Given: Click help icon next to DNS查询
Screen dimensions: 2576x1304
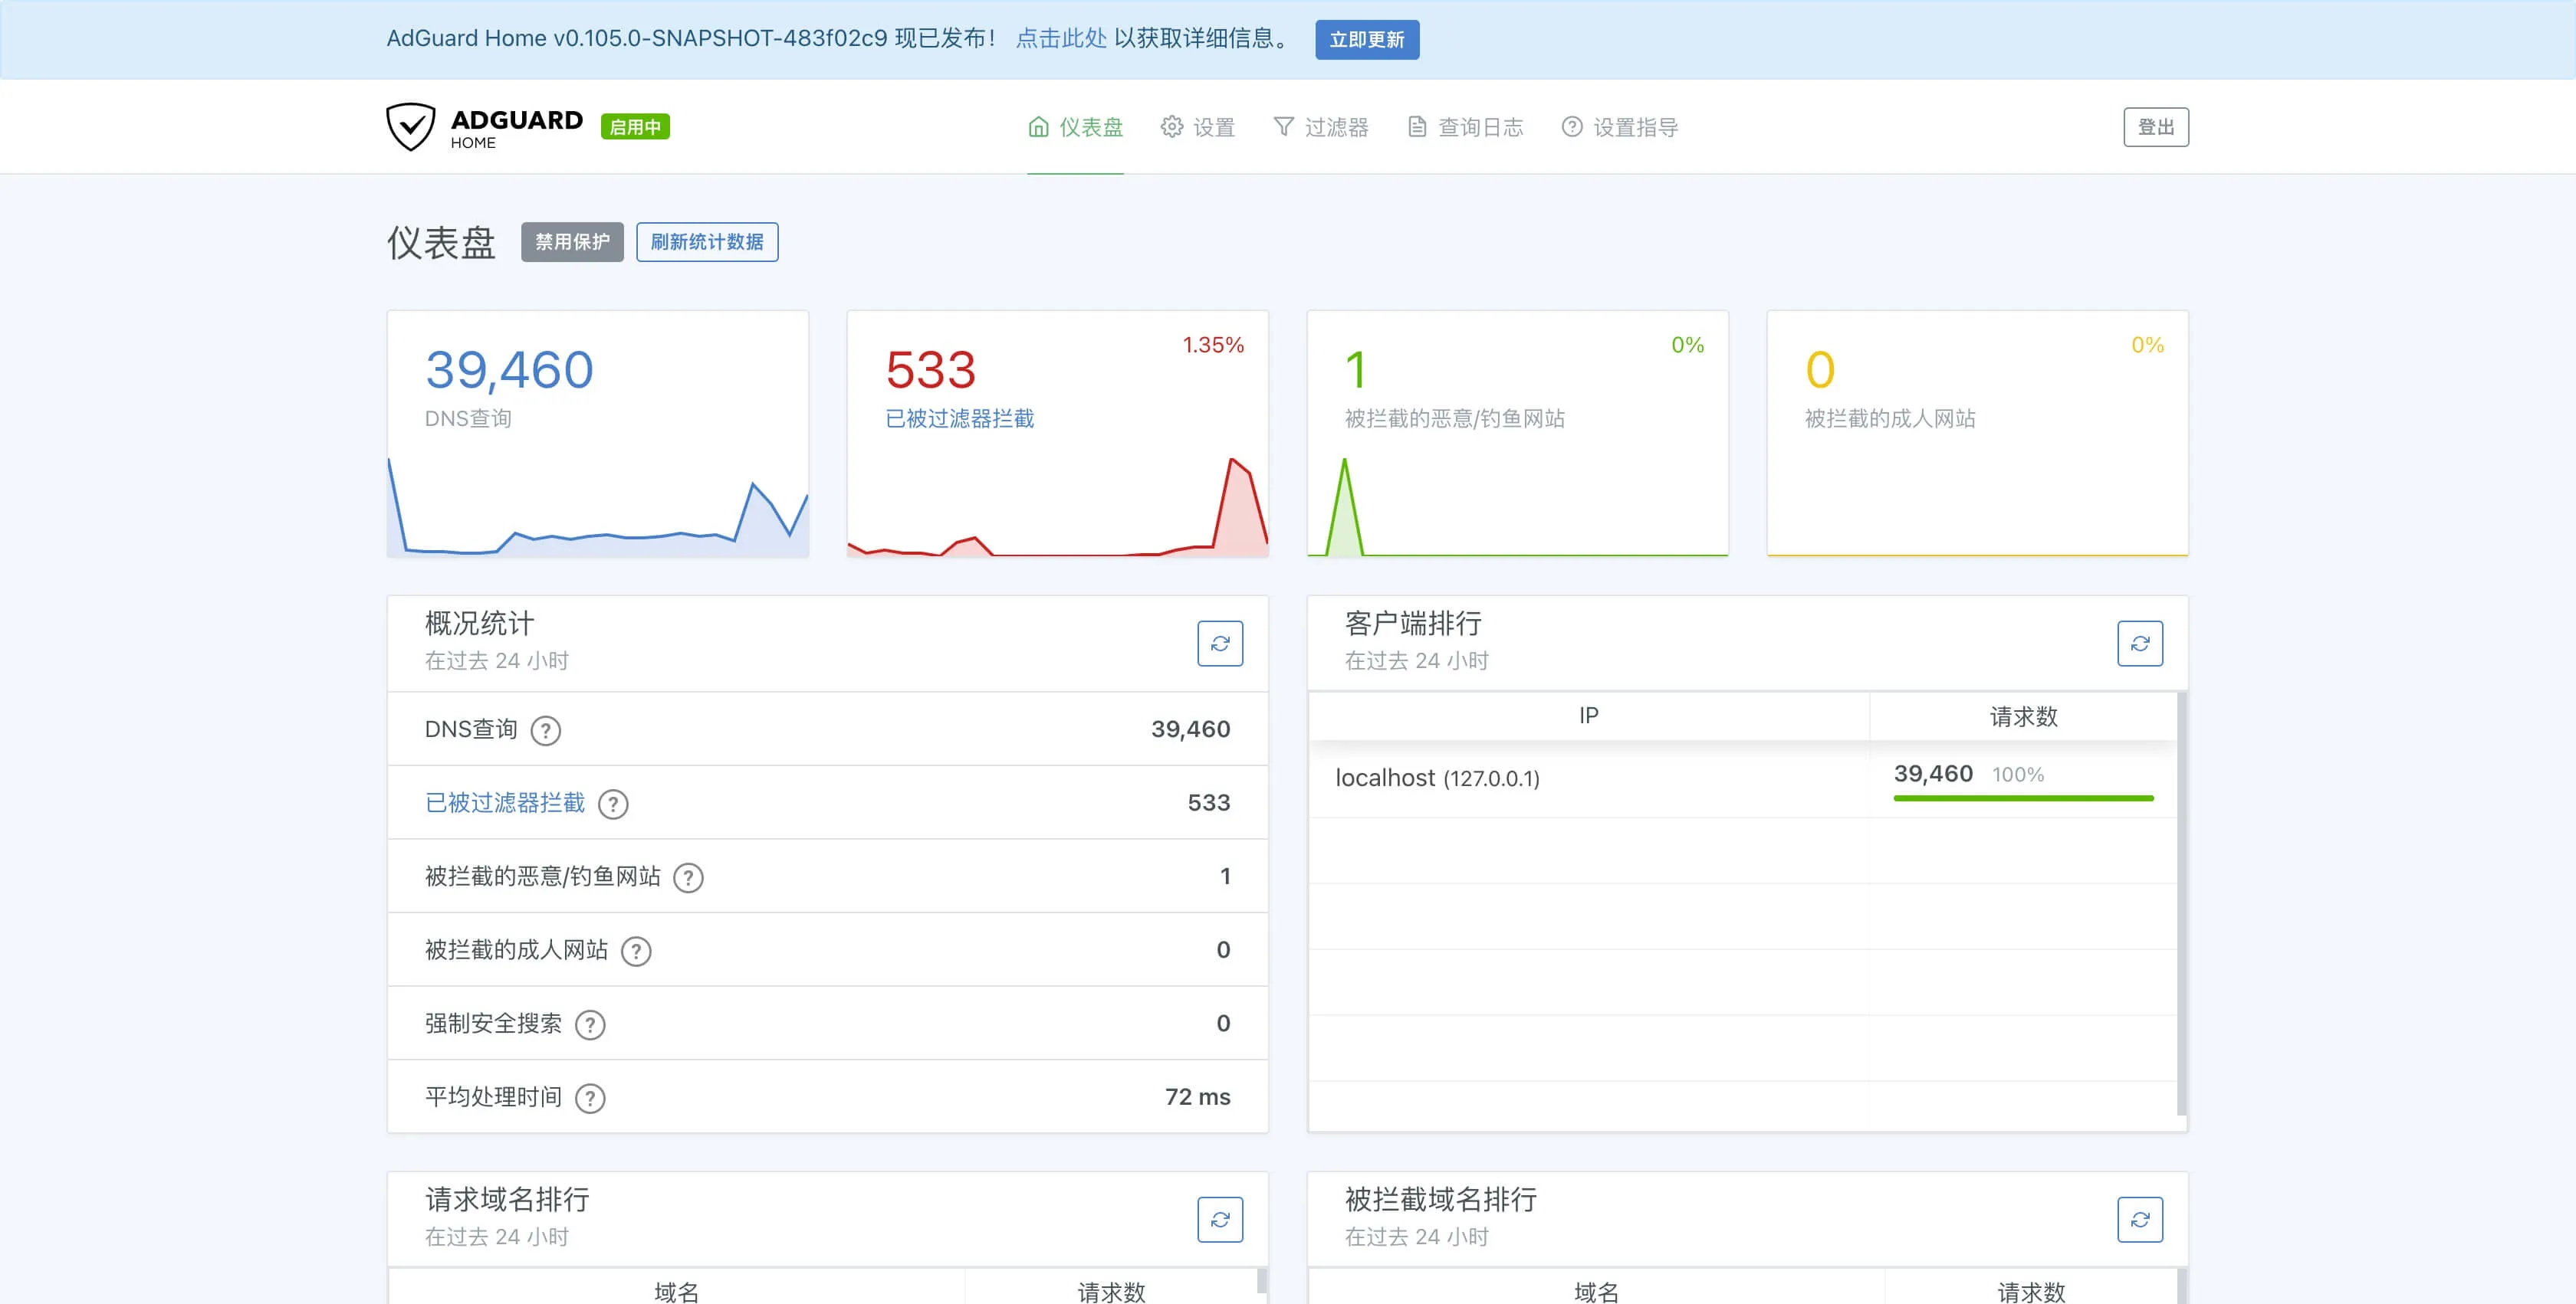Looking at the screenshot, I should (545, 732).
